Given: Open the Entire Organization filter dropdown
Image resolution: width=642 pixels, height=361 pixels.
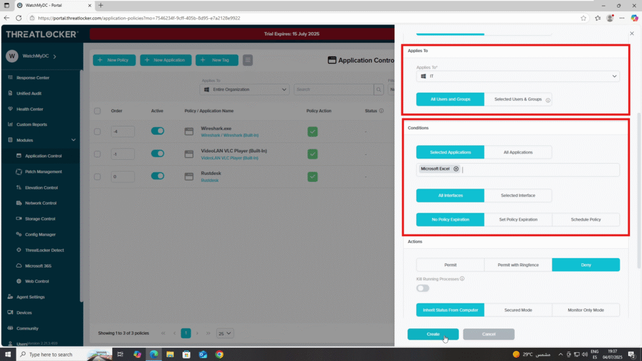Looking at the screenshot, I should tap(245, 90).
